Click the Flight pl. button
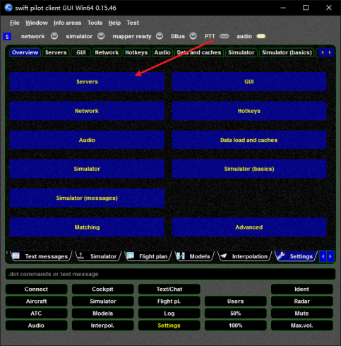 pyautogui.click(x=169, y=302)
